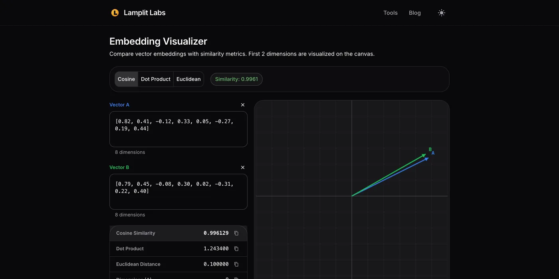Focus the Vector A input field
559x279 pixels.
(178, 129)
